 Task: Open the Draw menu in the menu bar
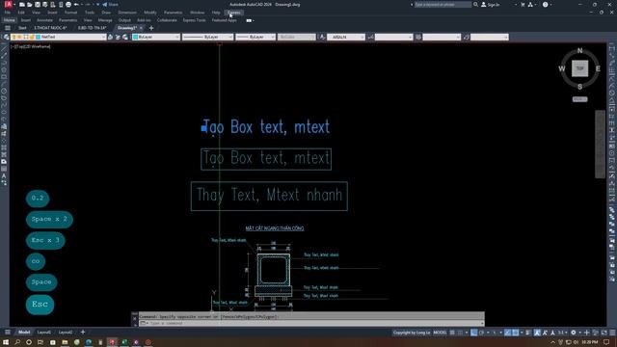click(106, 13)
